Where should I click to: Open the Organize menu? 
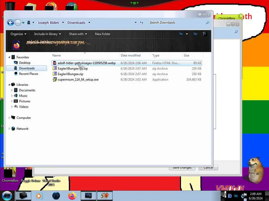[x=18, y=34]
